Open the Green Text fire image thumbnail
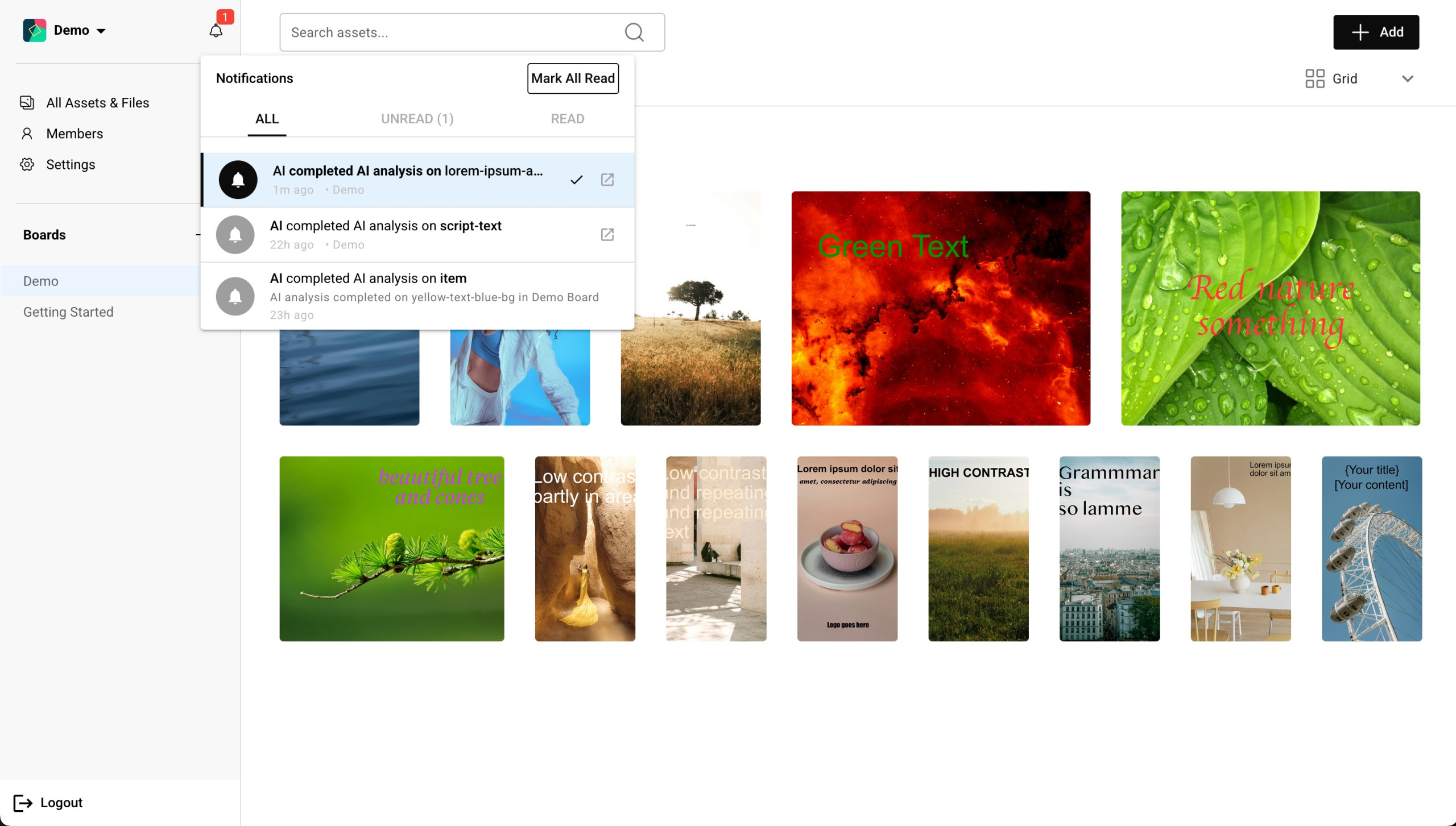Viewport: 1456px width, 826px height. [941, 308]
